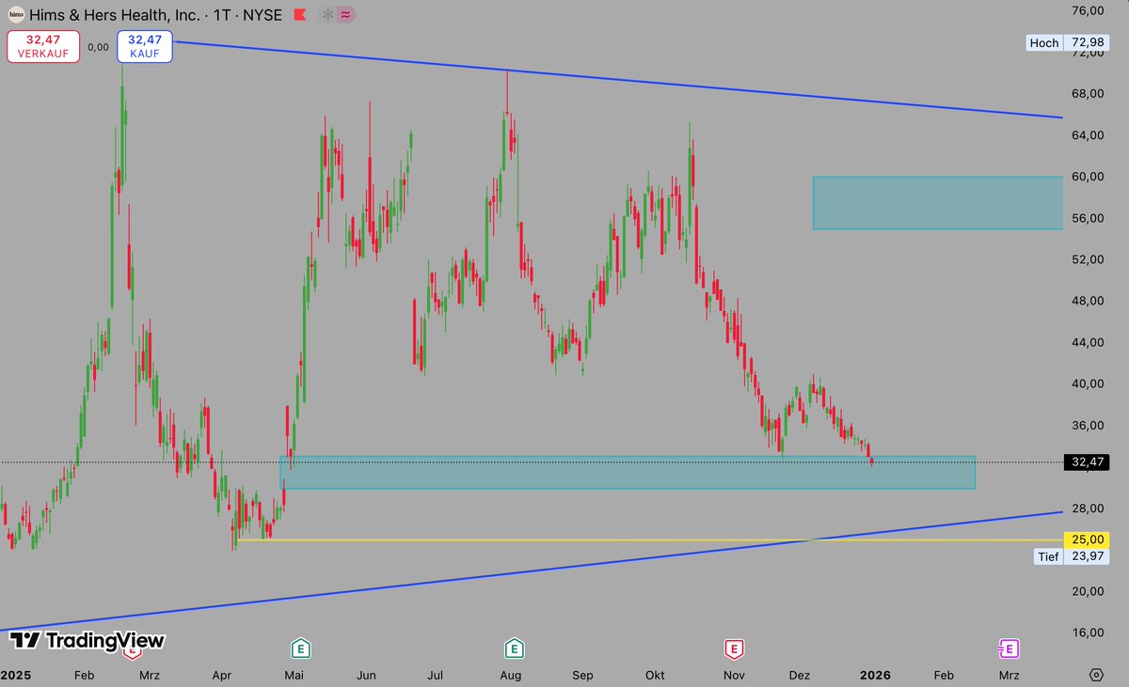This screenshot has height=687, width=1129.
Task: Click the 76,00 price axis label
Action: [1087, 11]
